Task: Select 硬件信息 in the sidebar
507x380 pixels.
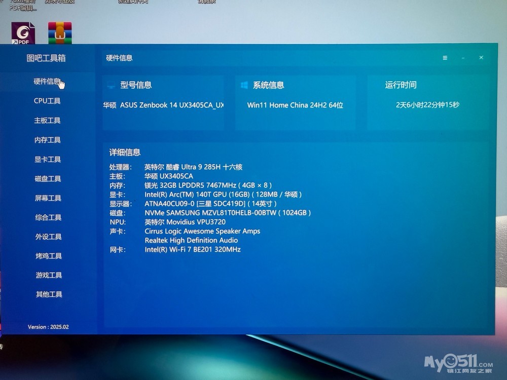Action: coord(47,82)
